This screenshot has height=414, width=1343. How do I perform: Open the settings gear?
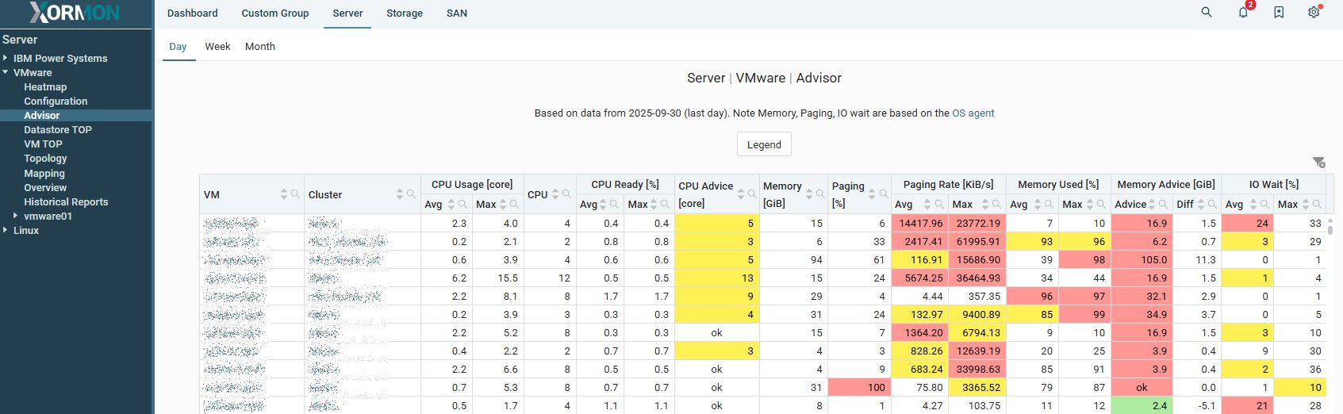click(1314, 13)
